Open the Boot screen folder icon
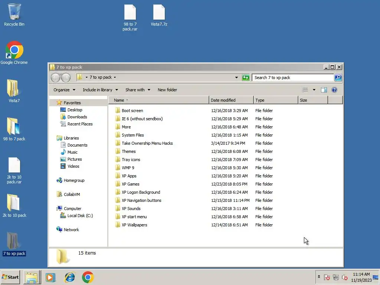 coord(118,111)
